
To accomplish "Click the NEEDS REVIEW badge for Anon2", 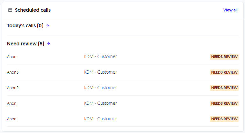I will [x=224, y=88].
